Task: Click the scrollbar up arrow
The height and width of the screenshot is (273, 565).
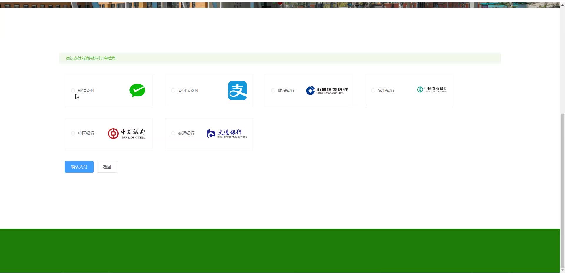Action: (562, 5)
